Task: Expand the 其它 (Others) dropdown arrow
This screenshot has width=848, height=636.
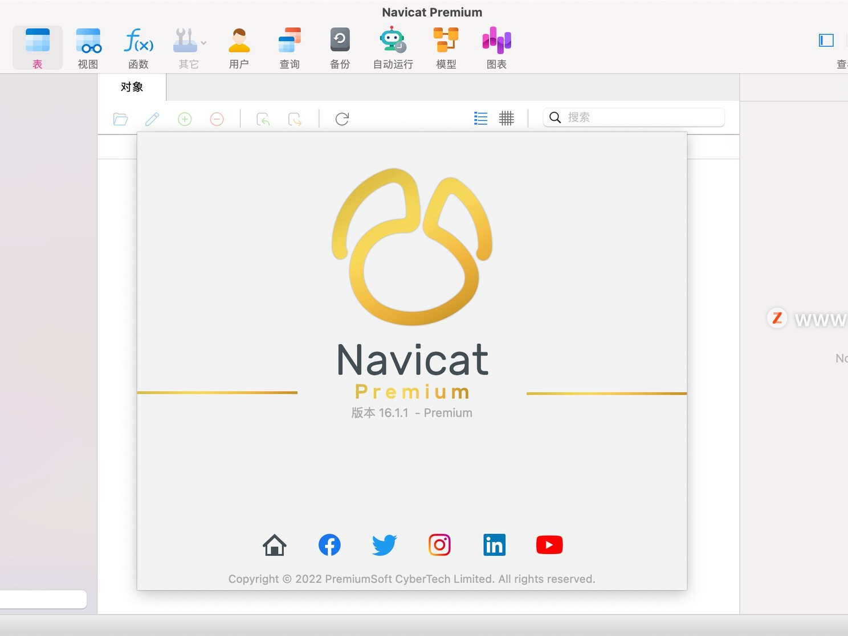Action: point(203,44)
